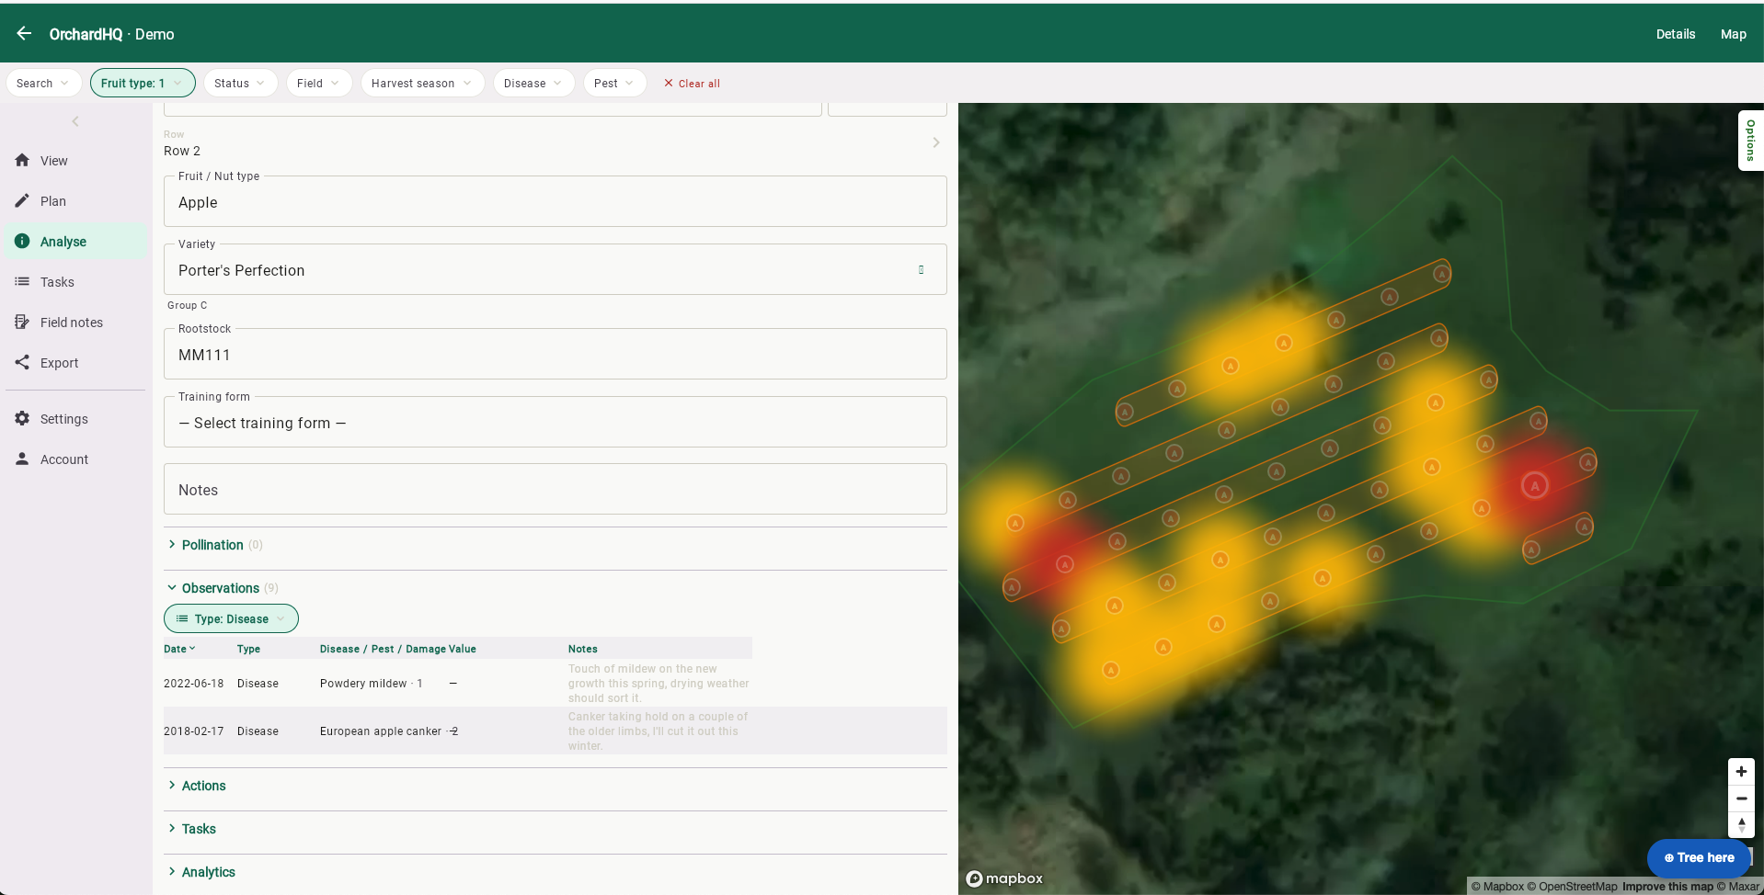The image size is (1764, 895).
Task: Select the Field notes menu label
Action: pos(72,323)
